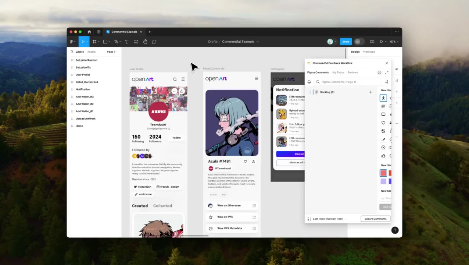This screenshot has height=265, width=469.
Task: Check the Backlog (0) checkbox
Action: 309,92
